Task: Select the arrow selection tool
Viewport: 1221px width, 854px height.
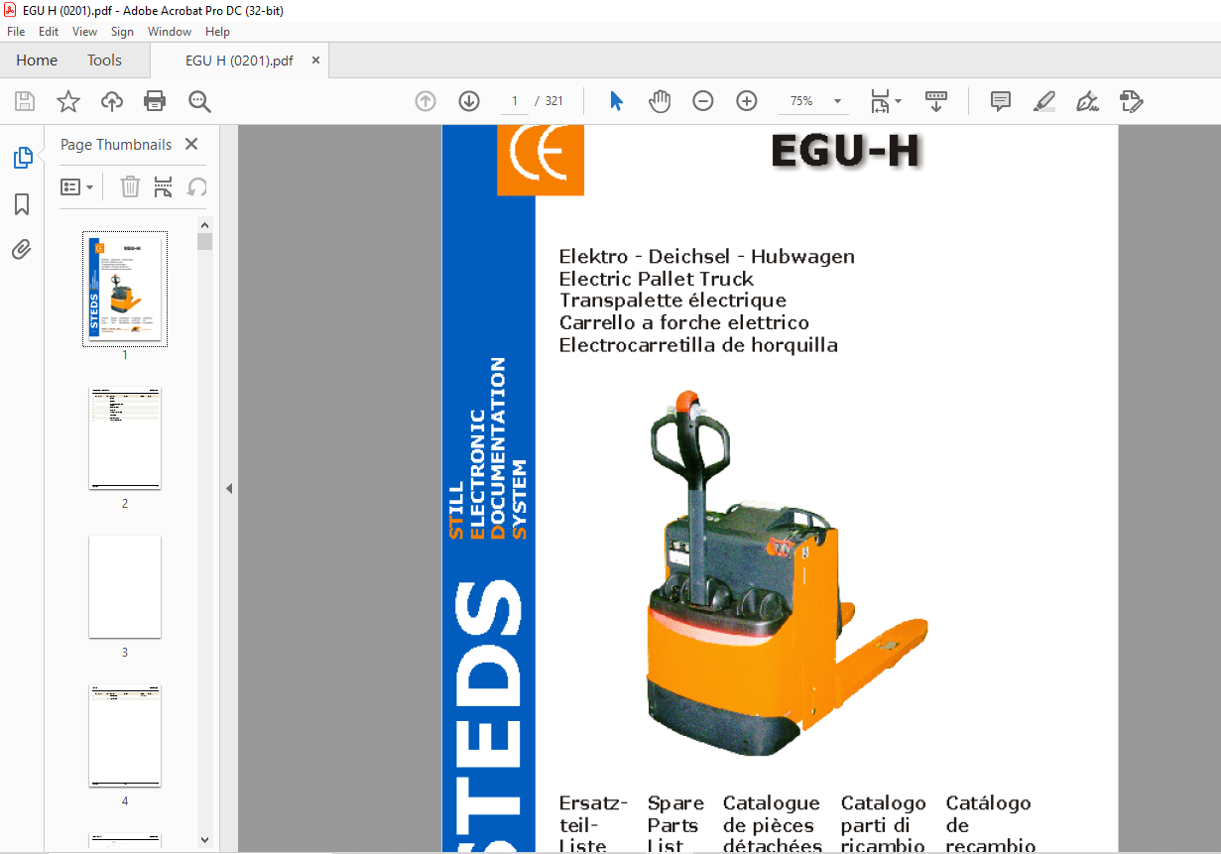Action: point(616,101)
